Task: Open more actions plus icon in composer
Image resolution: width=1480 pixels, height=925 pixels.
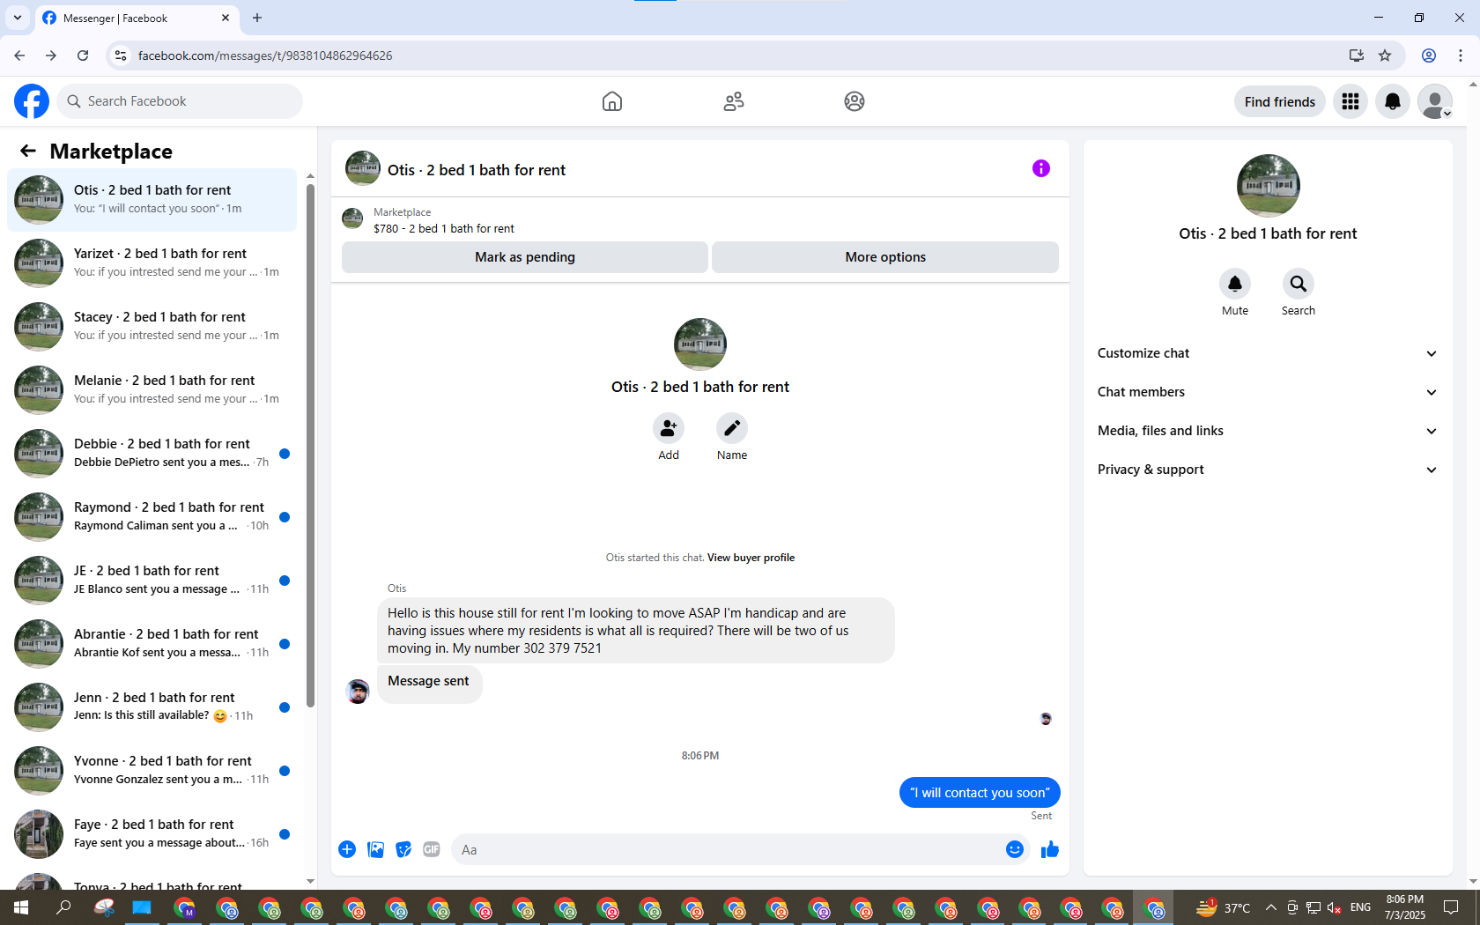Action: tap(347, 849)
